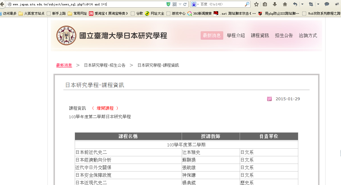Go to home page icon
The height and width of the screenshot is (185, 341).
(285, 4)
